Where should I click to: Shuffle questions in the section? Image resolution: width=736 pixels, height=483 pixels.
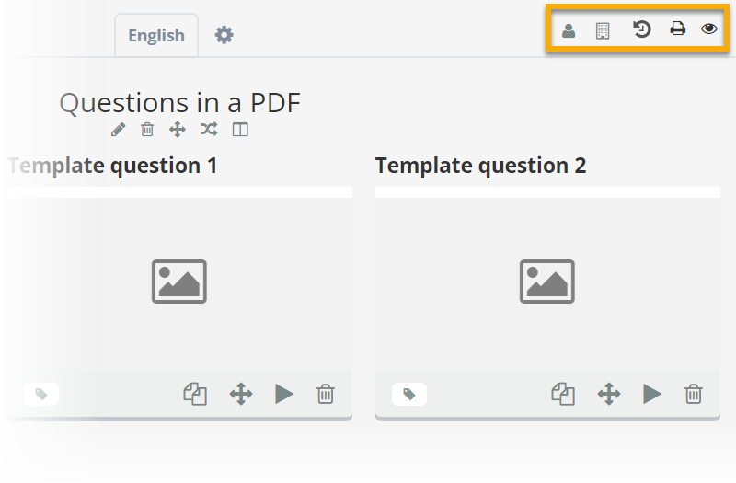(x=209, y=129)
